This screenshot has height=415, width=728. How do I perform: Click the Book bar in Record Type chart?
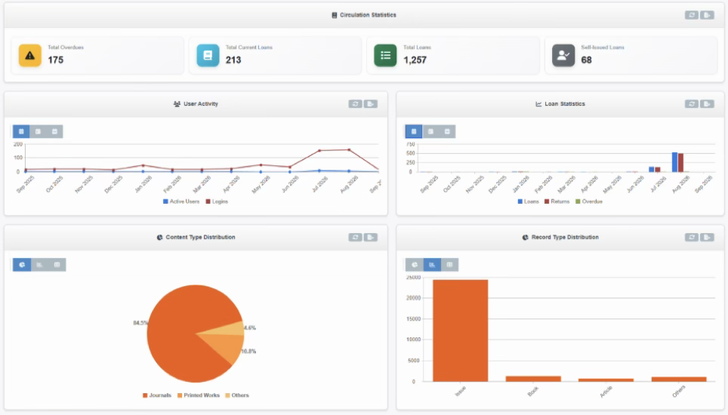point(533,379)
